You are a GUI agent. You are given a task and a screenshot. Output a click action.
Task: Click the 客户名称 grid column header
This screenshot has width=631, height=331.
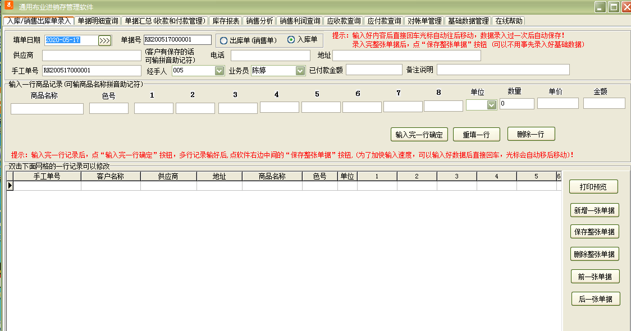click(111, 176)
